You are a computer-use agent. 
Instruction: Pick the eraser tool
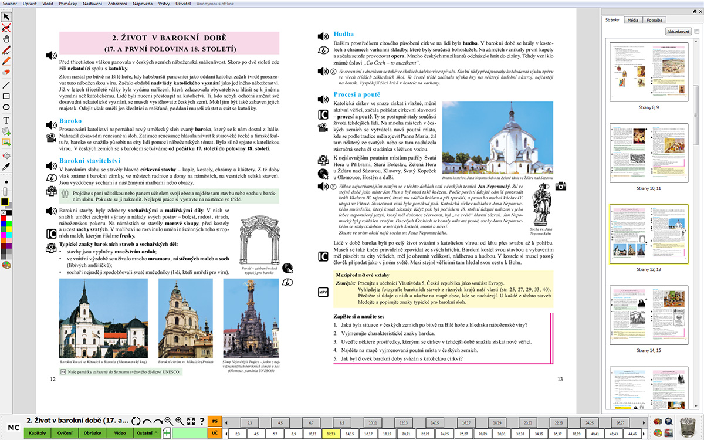coord(6,72)
